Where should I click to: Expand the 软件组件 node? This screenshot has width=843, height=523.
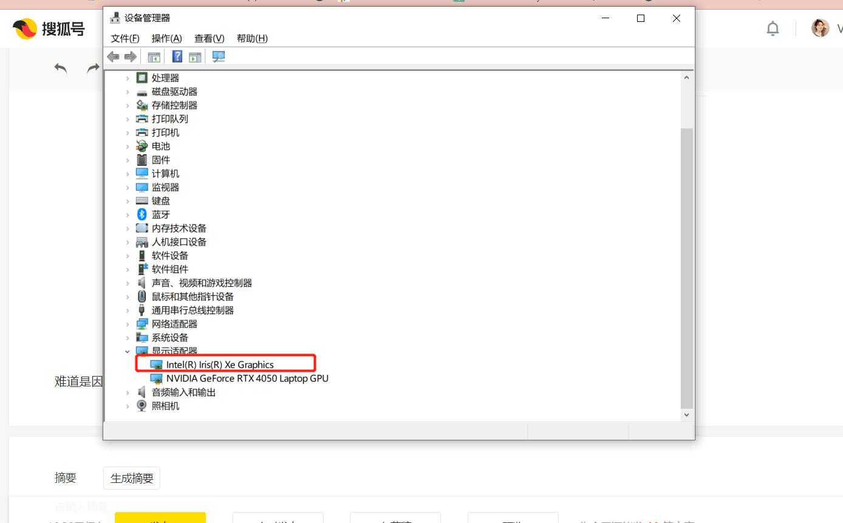(128, 269)
